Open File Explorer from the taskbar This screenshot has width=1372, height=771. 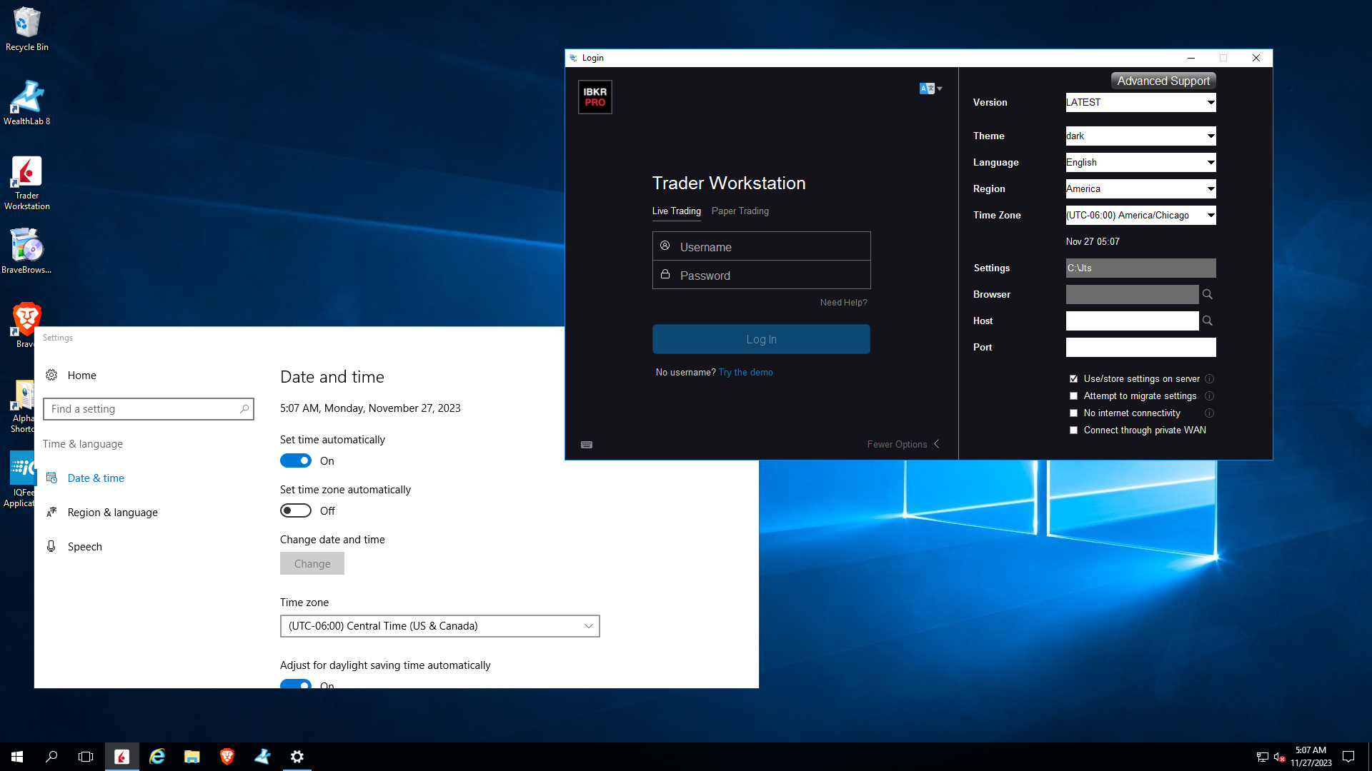192,757
